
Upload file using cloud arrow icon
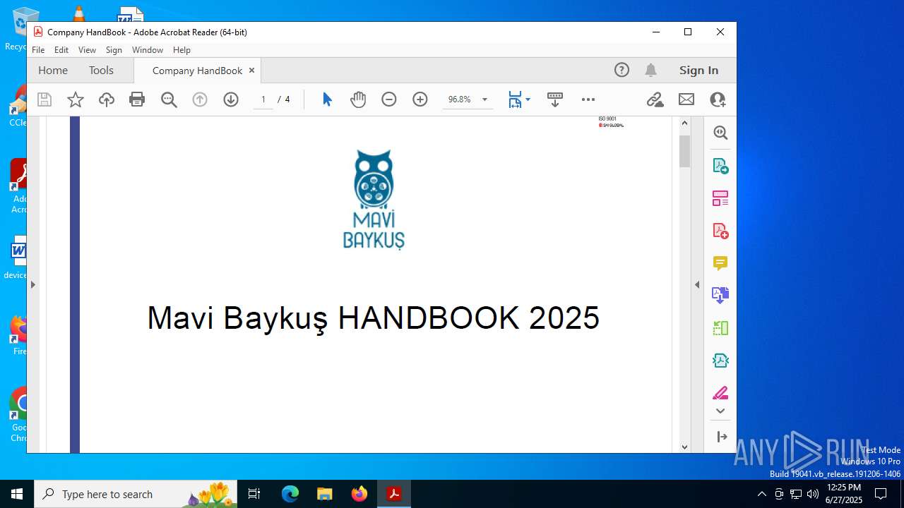pos(107,99)
